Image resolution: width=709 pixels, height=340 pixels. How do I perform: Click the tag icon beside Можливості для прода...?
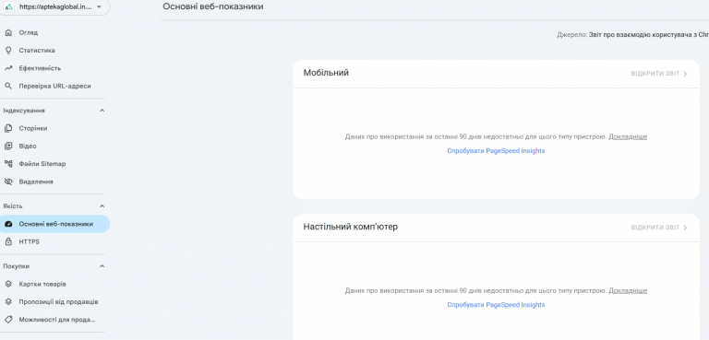(x=8, y=320)
